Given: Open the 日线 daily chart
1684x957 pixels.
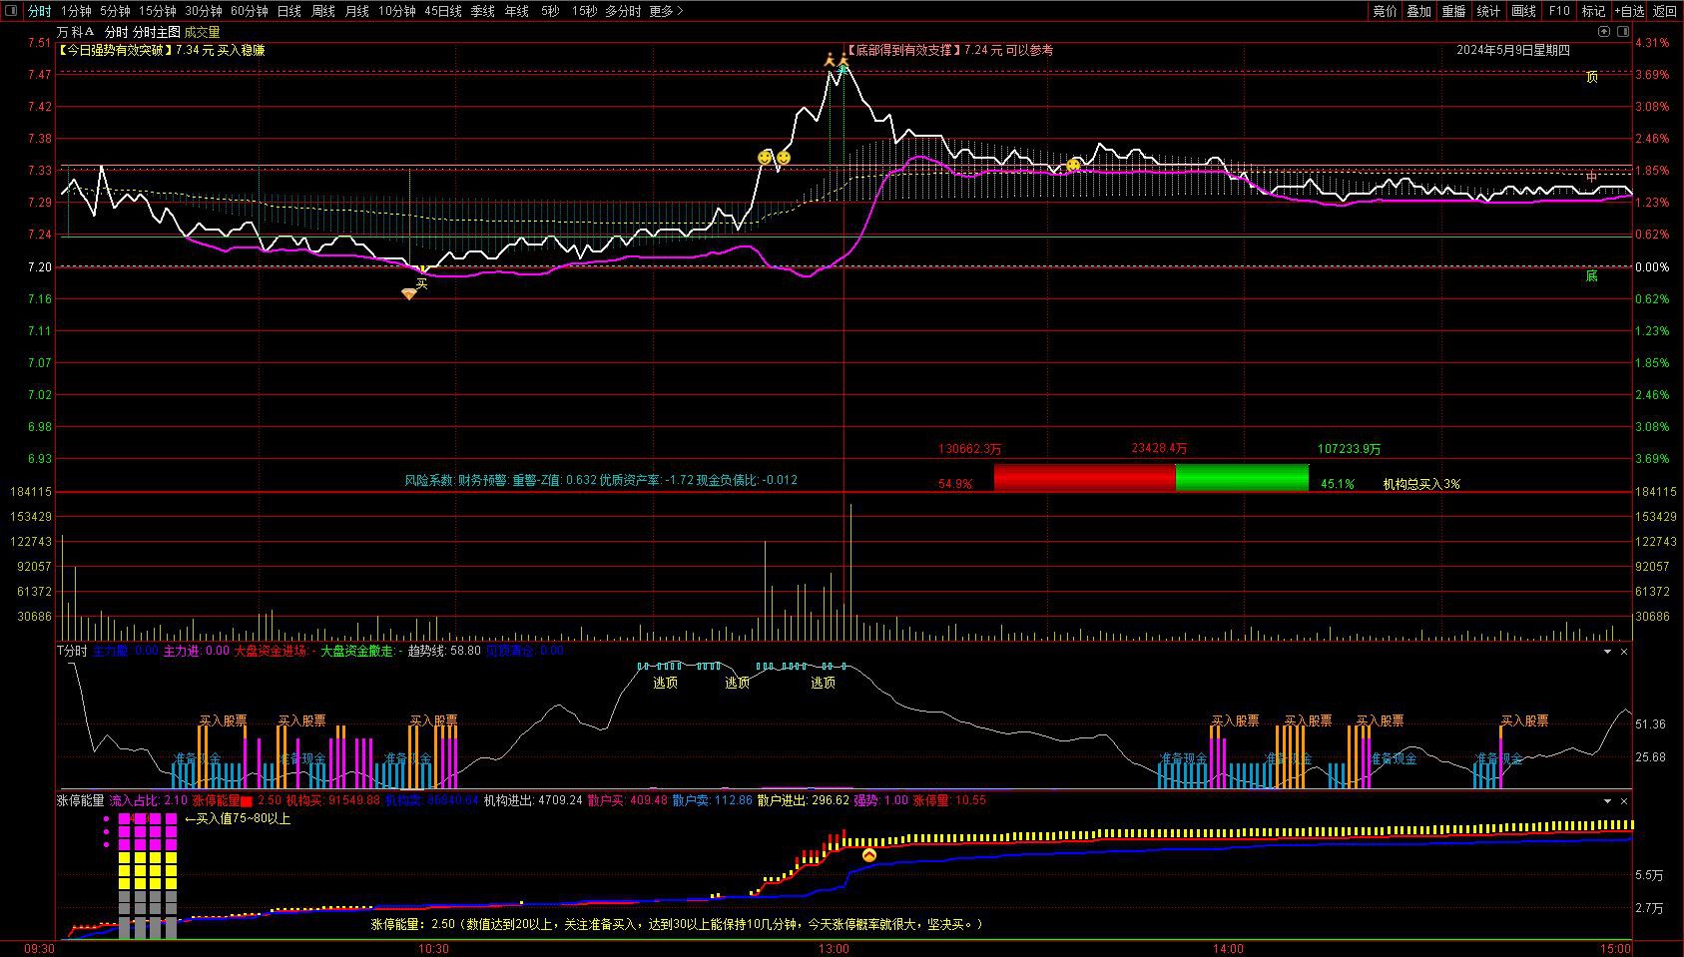Looking at the screenshot, I should coord(288,11).
